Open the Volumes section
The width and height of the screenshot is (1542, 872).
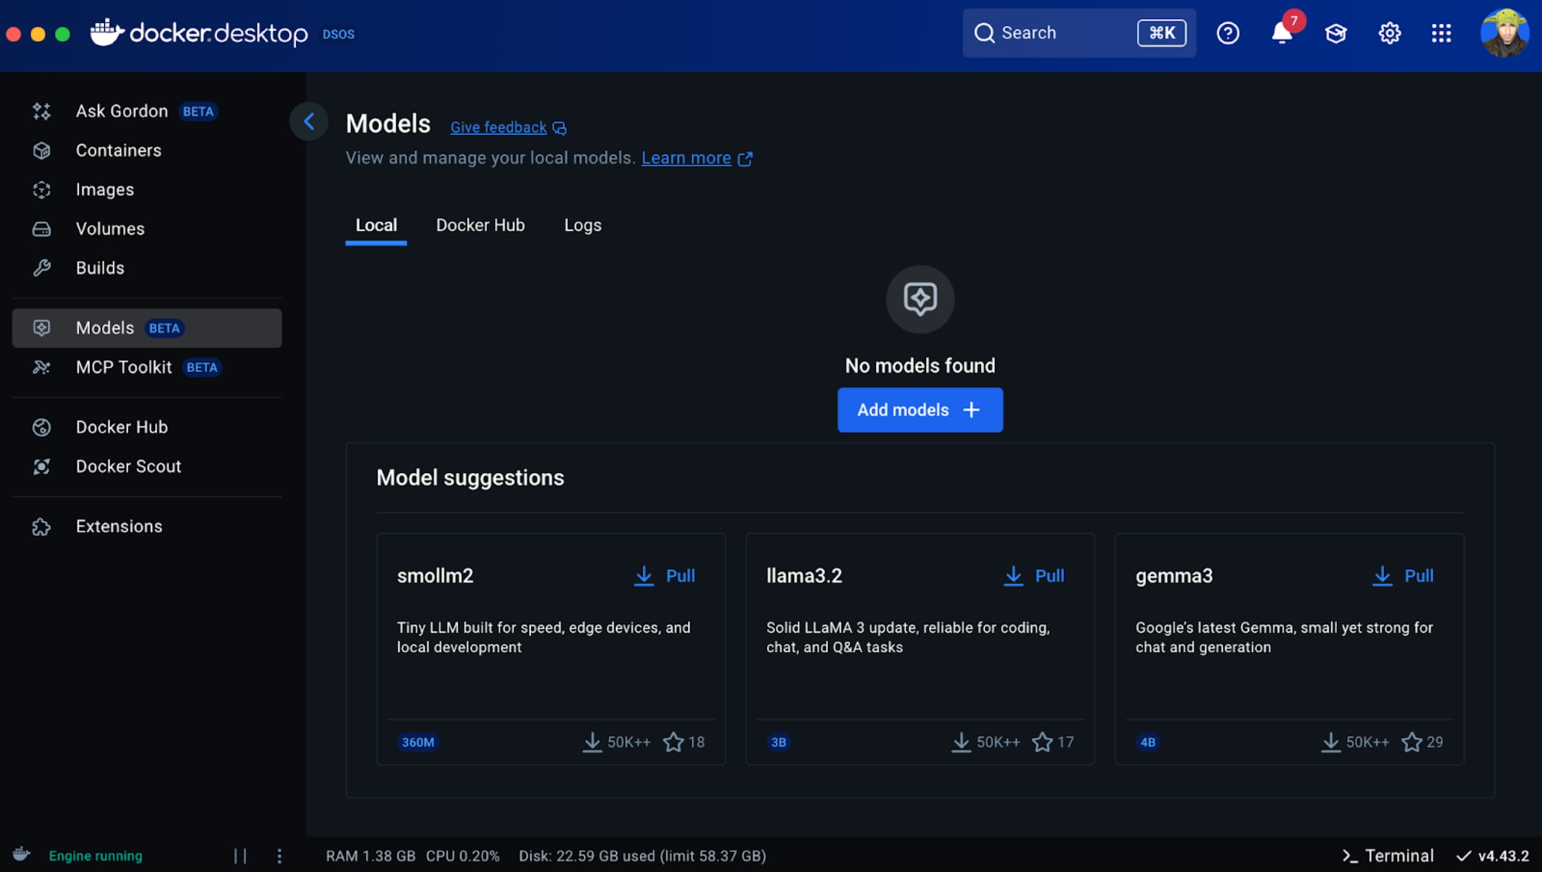click(x=146, y=229)
